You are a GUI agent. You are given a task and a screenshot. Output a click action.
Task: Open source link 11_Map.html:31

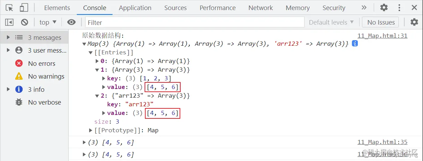(x=382, y=36)
